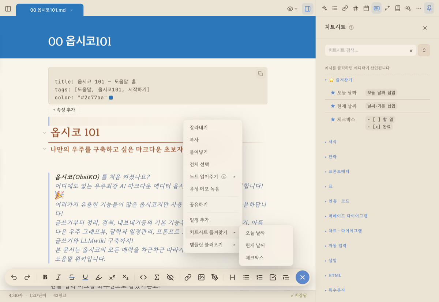Insert a bulleted list
Screen dimensions: 439x302
coord(246,278)
